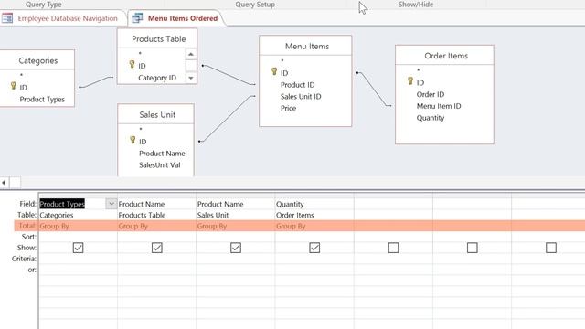The image size is (585, 329).
Task: Click Criteria cell under Quantity column
Action: point(314,259)
